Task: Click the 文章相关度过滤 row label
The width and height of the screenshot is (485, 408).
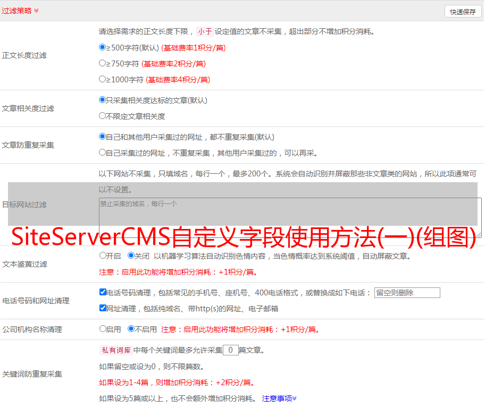Action: point(28,108)
